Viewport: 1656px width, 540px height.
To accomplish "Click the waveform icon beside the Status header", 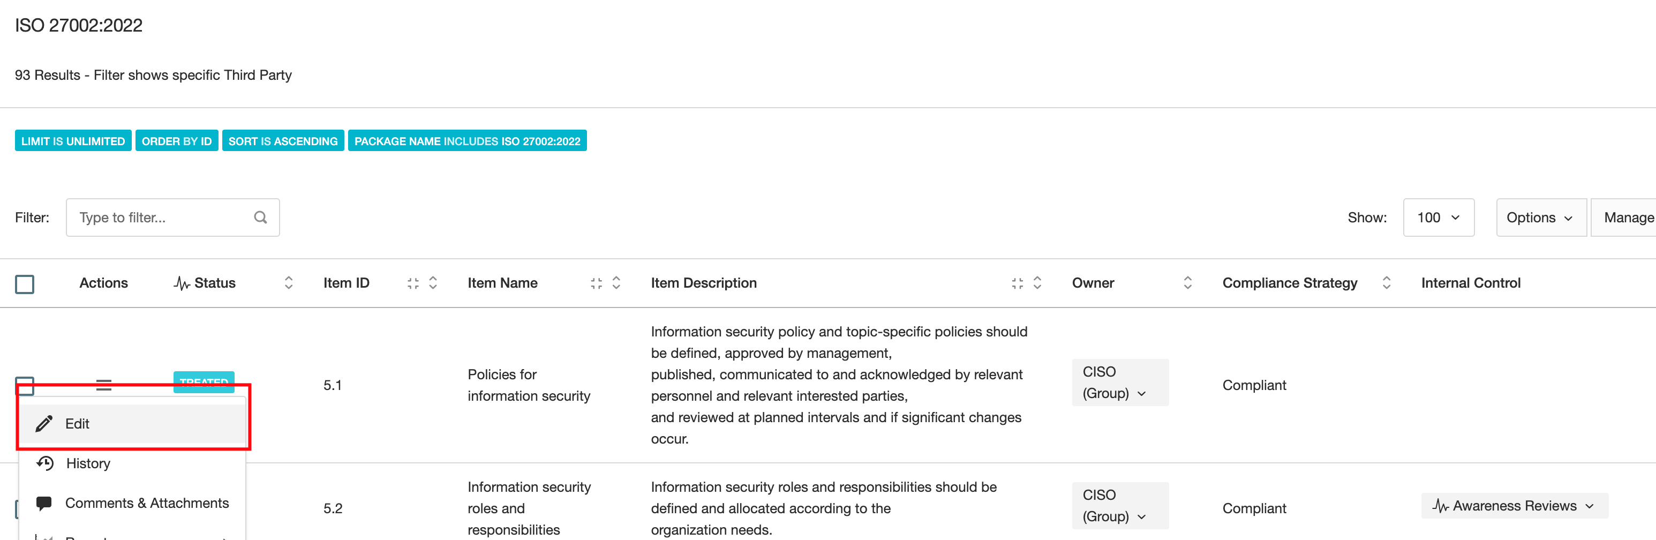I will click(x=182, y=283).
